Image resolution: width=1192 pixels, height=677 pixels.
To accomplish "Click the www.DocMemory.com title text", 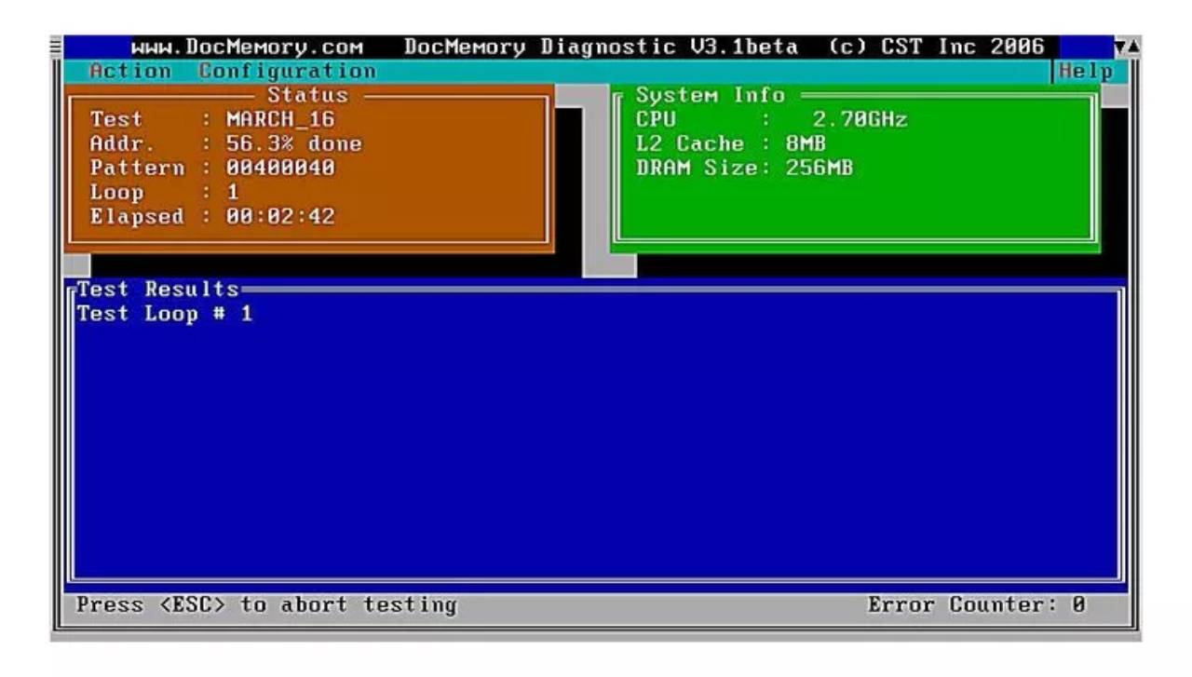I will click(247, 47).
